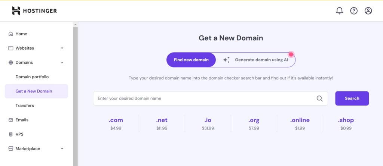Image resolution: width=383 pixels, height=166 pixels.
Task: Open Domain portfolio in sidebar
Action: point(32,77)
